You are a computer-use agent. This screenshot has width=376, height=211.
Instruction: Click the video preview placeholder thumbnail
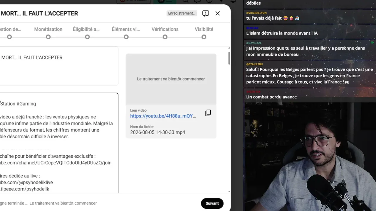click(x=171, y=79)
